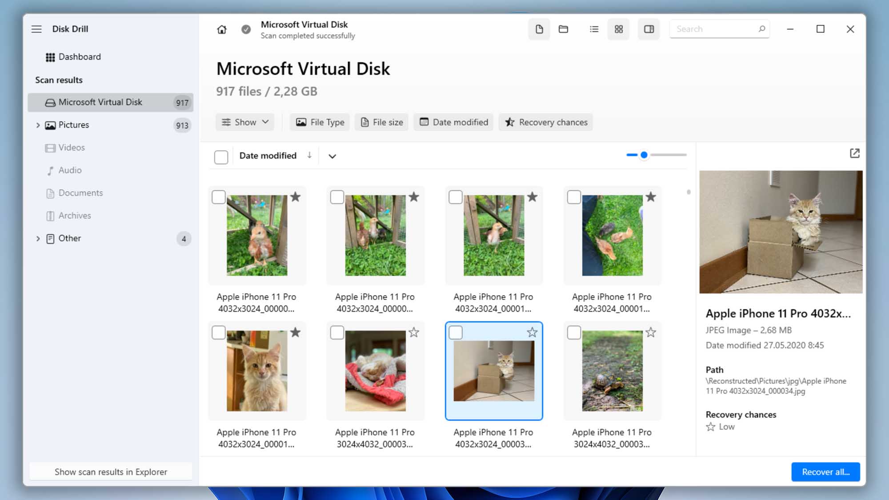This screenshot has height=500, width=889.
Task: Click star on third chick photo
Action: (532, 197)
